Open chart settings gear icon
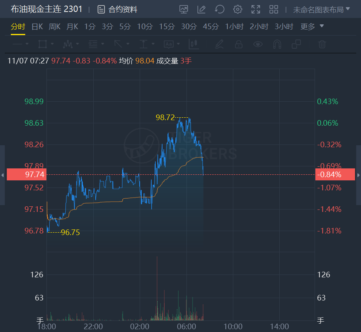The image size is (361, 332). coord(238,9)
